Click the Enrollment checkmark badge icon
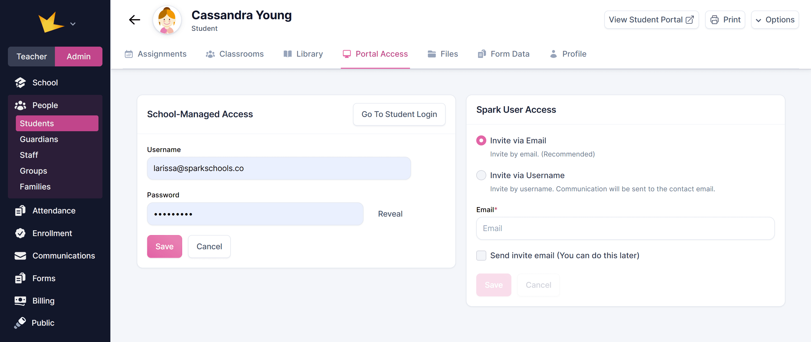811x342 pixels. pos(20,233)
